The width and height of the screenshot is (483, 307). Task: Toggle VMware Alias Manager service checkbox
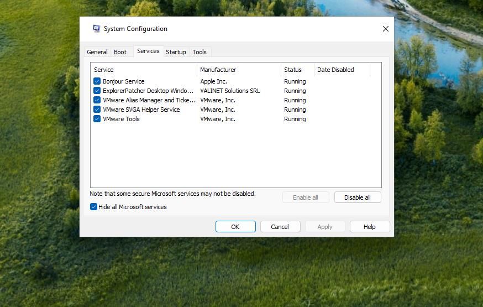[97, 100]
